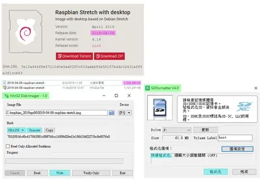
Task: Click the Cancel button in Disk Imager
Action: [15, 173]
